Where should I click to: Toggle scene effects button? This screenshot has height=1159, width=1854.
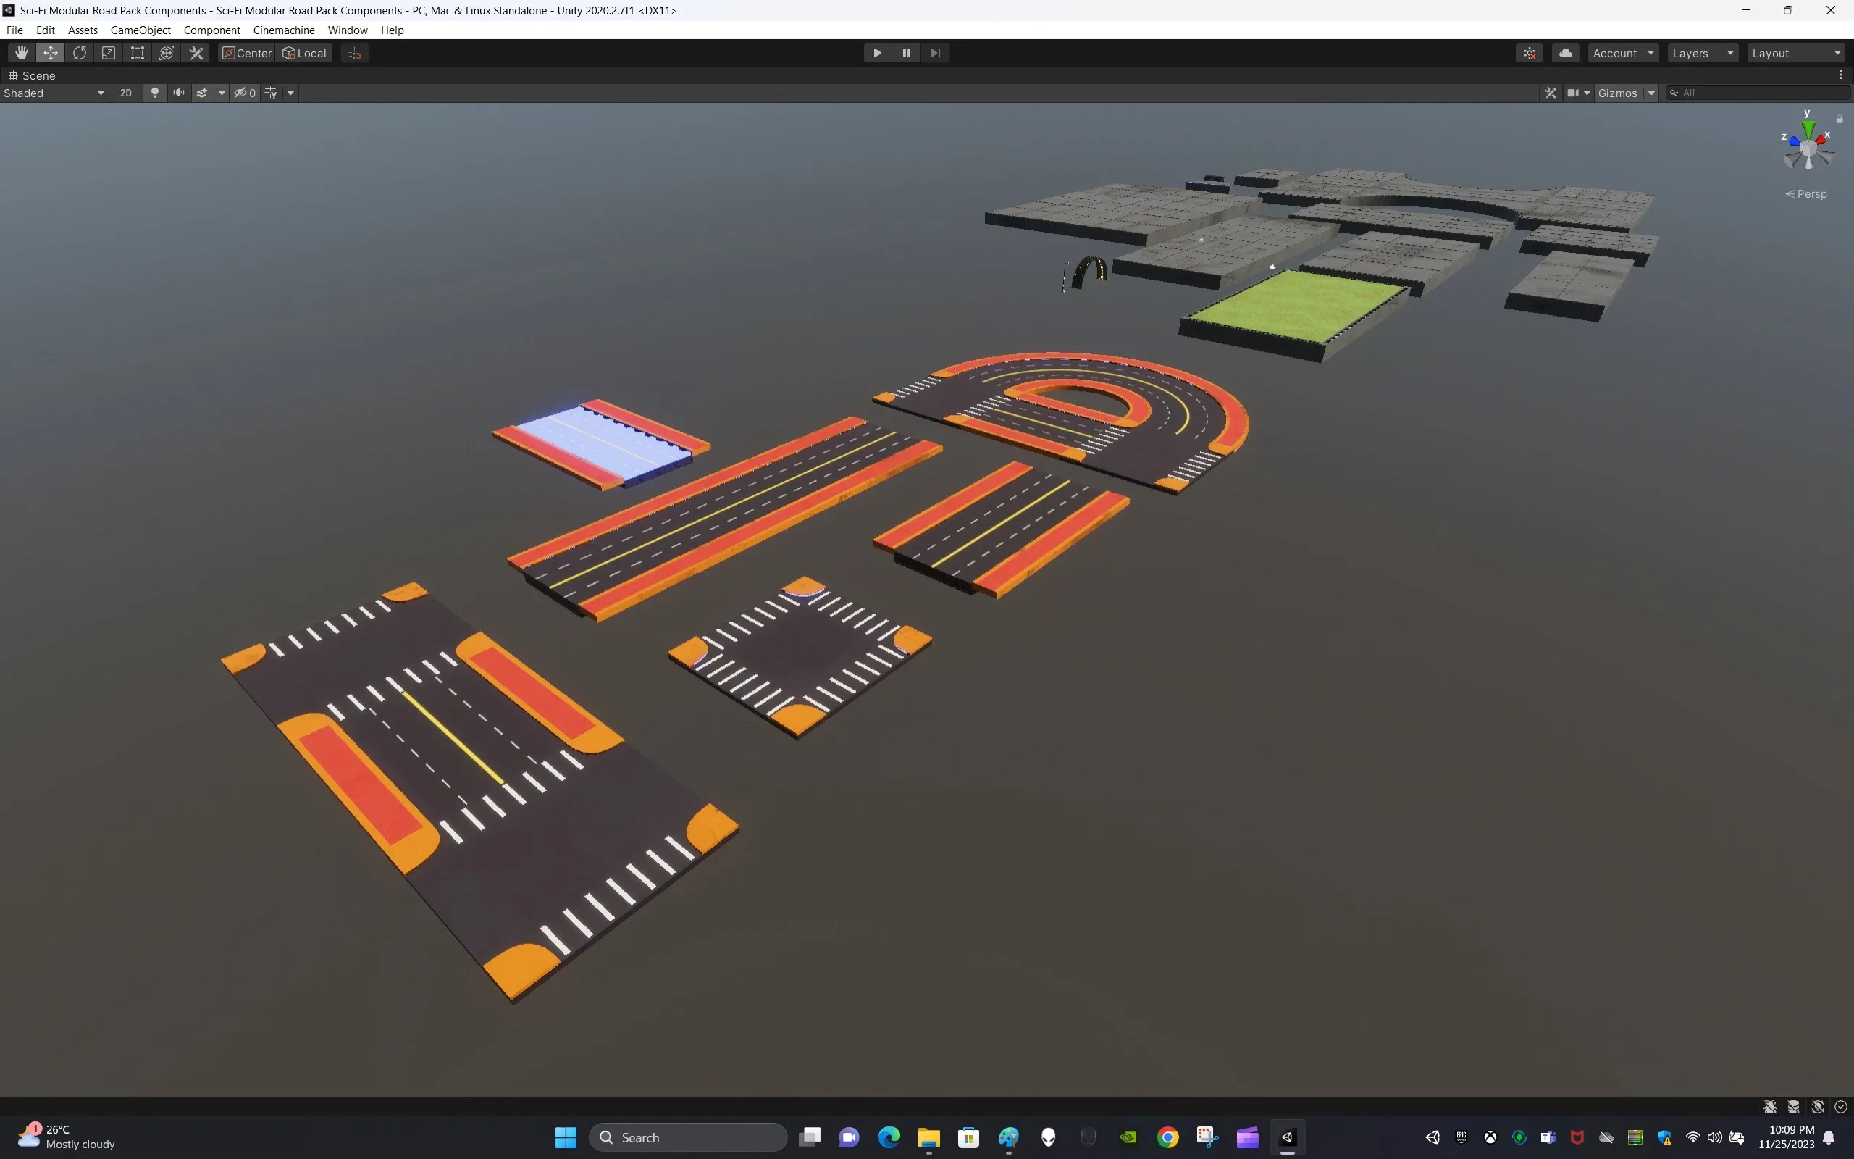[x=202, y=93]
